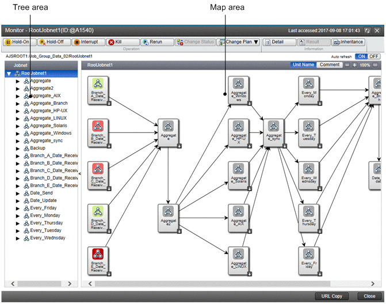Select Aggregate_Windows in the tree
386x304 pixels.
[51, 133]
